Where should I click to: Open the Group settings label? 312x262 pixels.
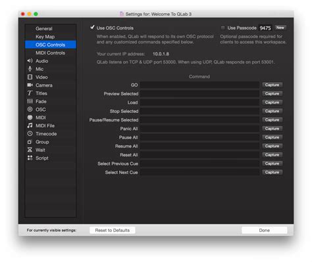(42, 142)
